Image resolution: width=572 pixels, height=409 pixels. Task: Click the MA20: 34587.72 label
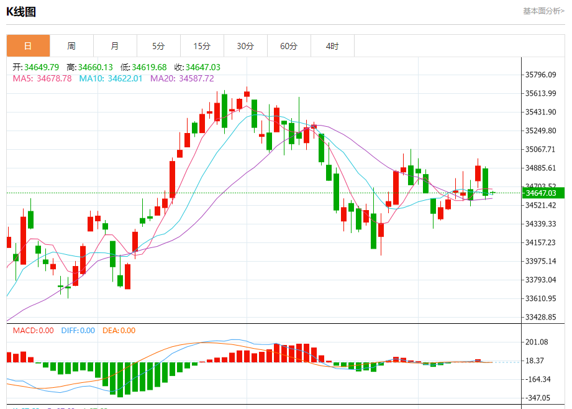pos(182,78)
